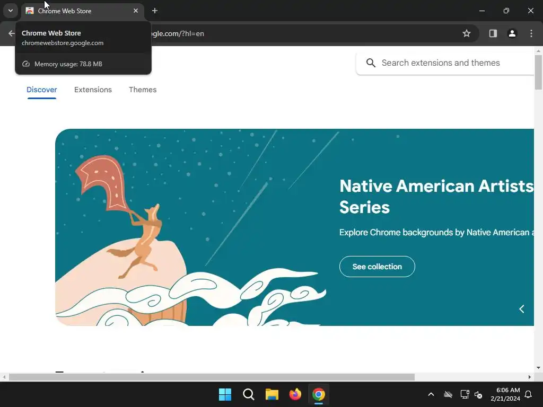This screenshot has height=407, width=543.
Task: Switch to the Discover tab
Action: pos(41,90)
